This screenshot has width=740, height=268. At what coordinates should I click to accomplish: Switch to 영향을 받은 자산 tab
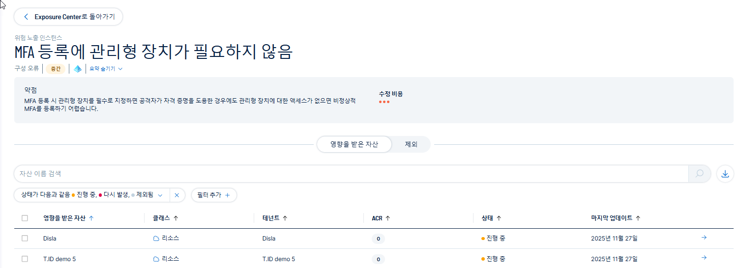coord(354,145)
